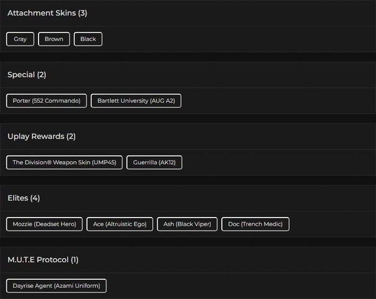
Task: Click the Elites item count (4)
Action: 35,198
